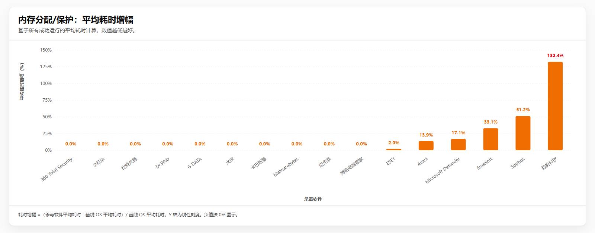The width and height of the screenshot is (595, 233).
Task: Click the 132.4% value label
Action: coord(555,56)
